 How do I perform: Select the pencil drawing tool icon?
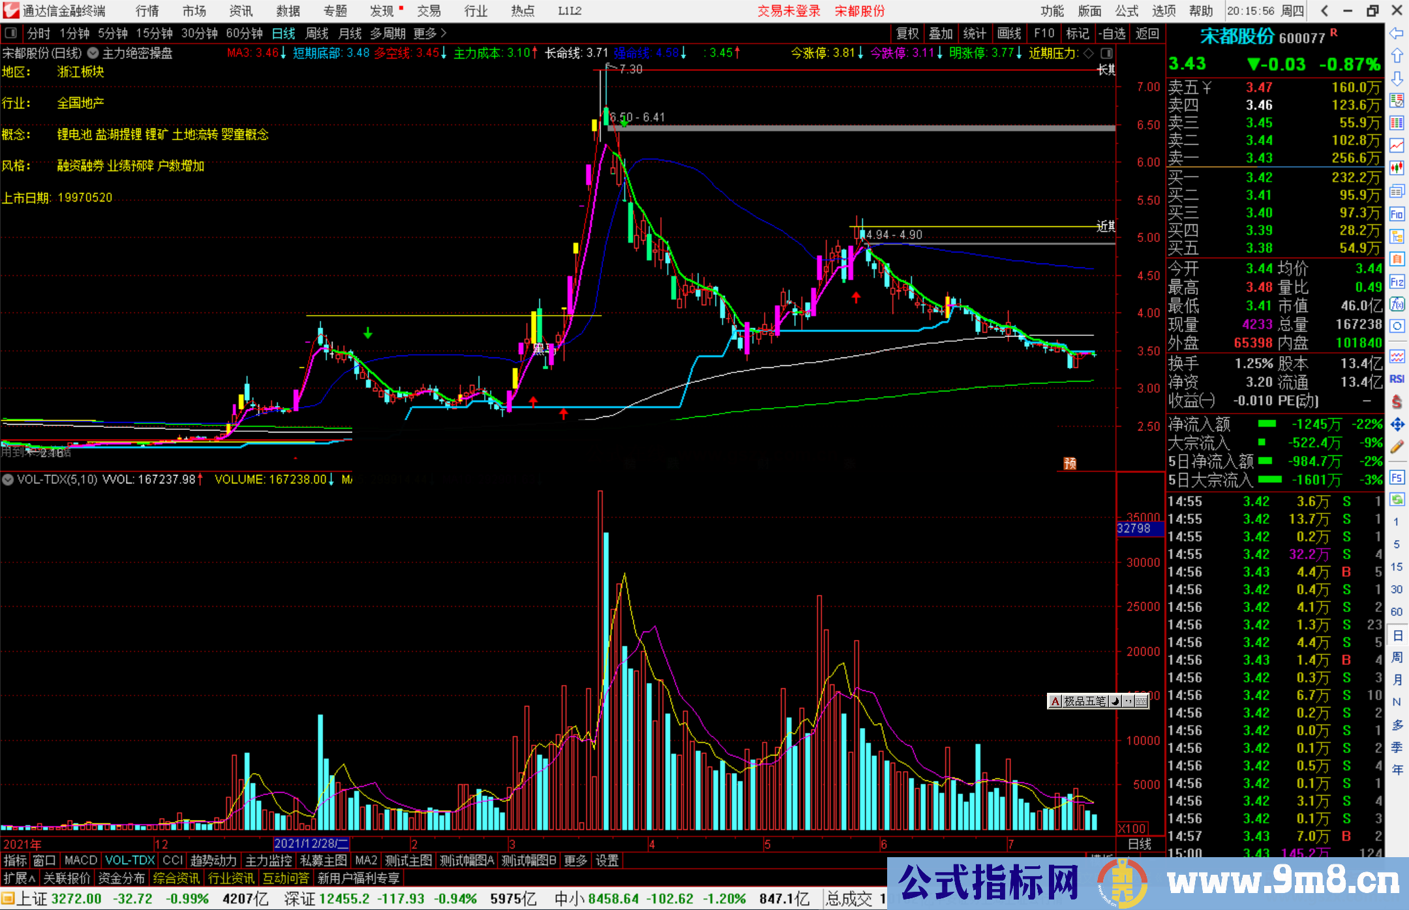tap(1397, 447)
